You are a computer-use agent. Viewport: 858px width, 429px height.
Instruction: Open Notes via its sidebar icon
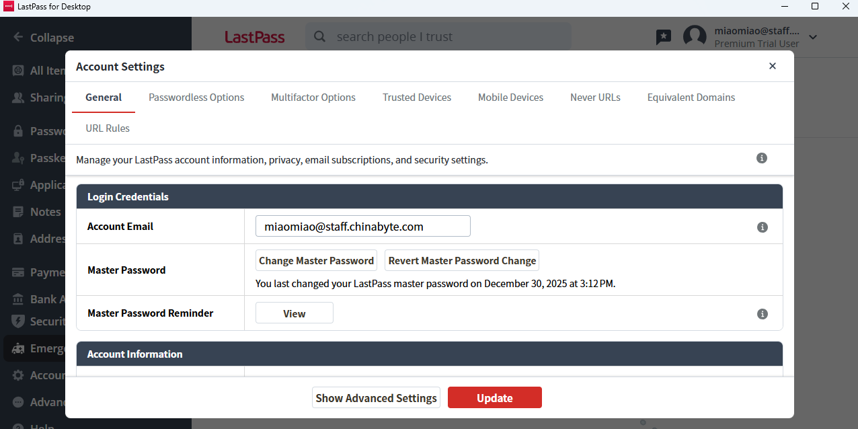[17, 211]
